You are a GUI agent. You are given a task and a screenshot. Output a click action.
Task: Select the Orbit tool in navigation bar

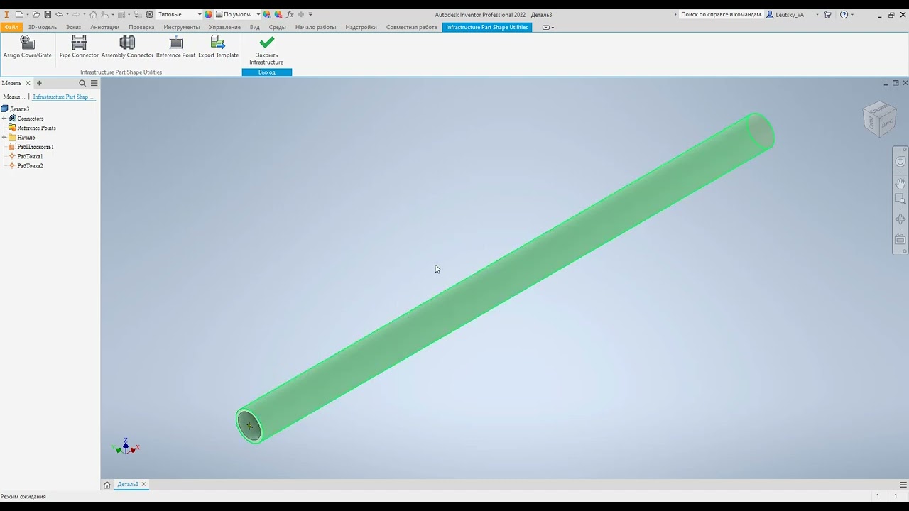[900, 219]
